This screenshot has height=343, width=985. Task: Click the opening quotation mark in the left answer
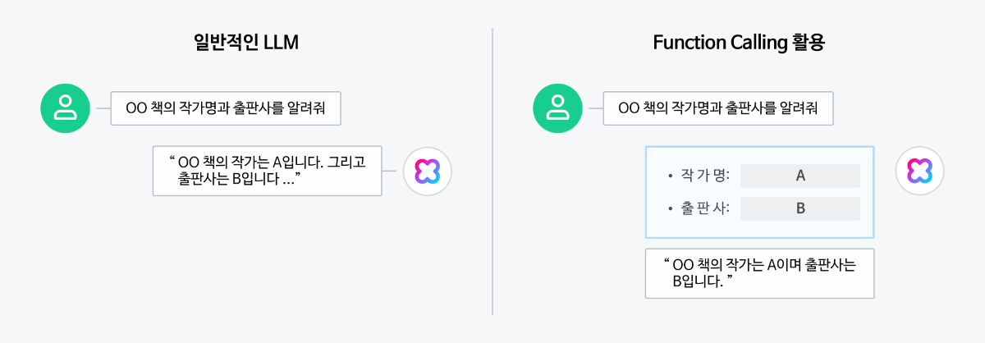point(172,158)
